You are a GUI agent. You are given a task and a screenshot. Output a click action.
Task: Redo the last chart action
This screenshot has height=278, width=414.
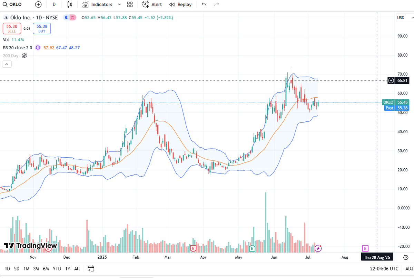coord(217,4)
